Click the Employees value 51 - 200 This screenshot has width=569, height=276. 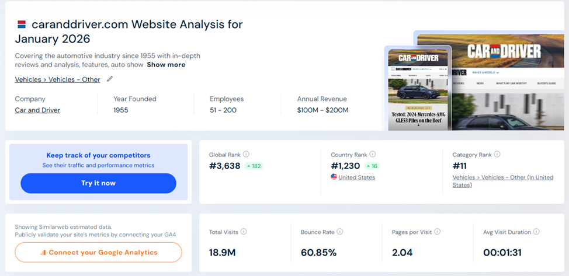coord(223,110)
